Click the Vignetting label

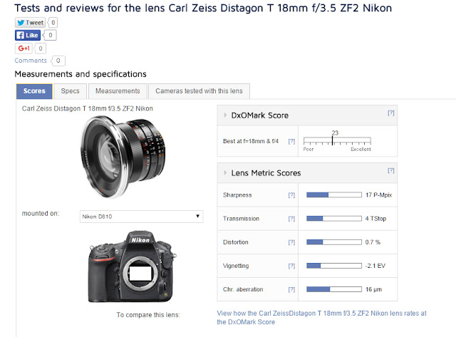coord(236,266)
